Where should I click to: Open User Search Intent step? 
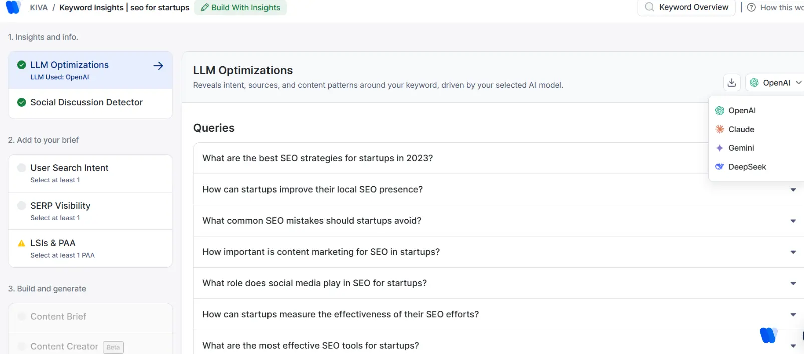coord(91,173)
